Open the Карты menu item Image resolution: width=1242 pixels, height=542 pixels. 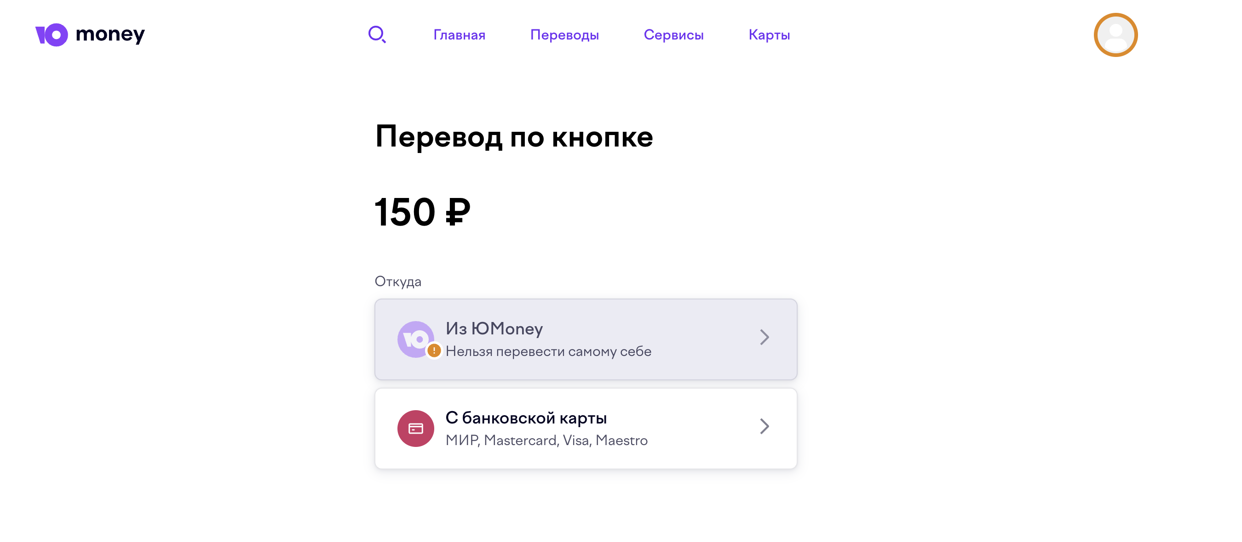(769, 34)
